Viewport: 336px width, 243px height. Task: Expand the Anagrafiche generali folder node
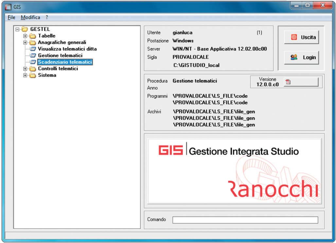click(x=25, y=43)
